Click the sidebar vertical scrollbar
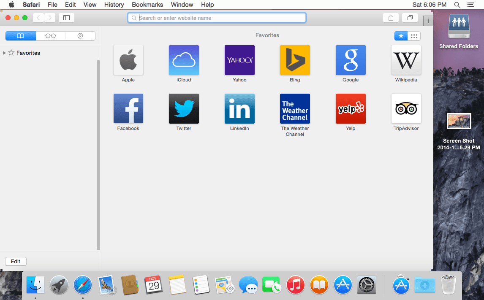 (x=98, y=155)
